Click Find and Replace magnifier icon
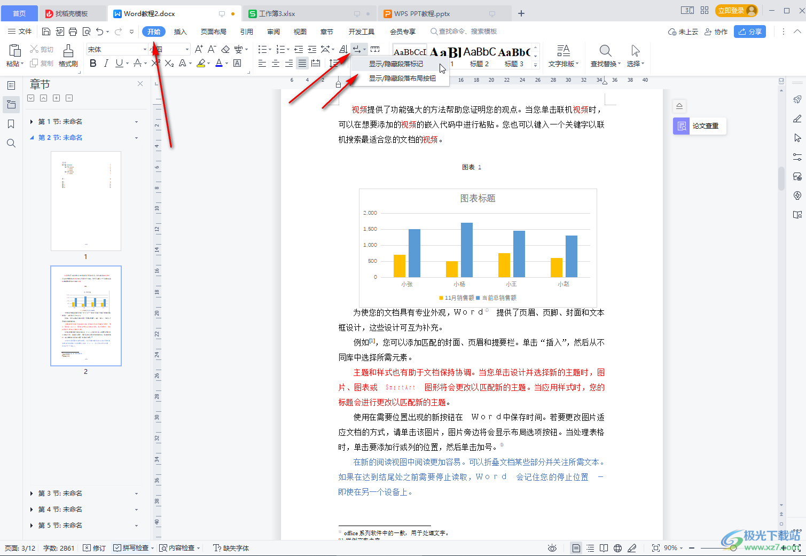This screenshot has width=806, height=556. [x=605, y=51]
